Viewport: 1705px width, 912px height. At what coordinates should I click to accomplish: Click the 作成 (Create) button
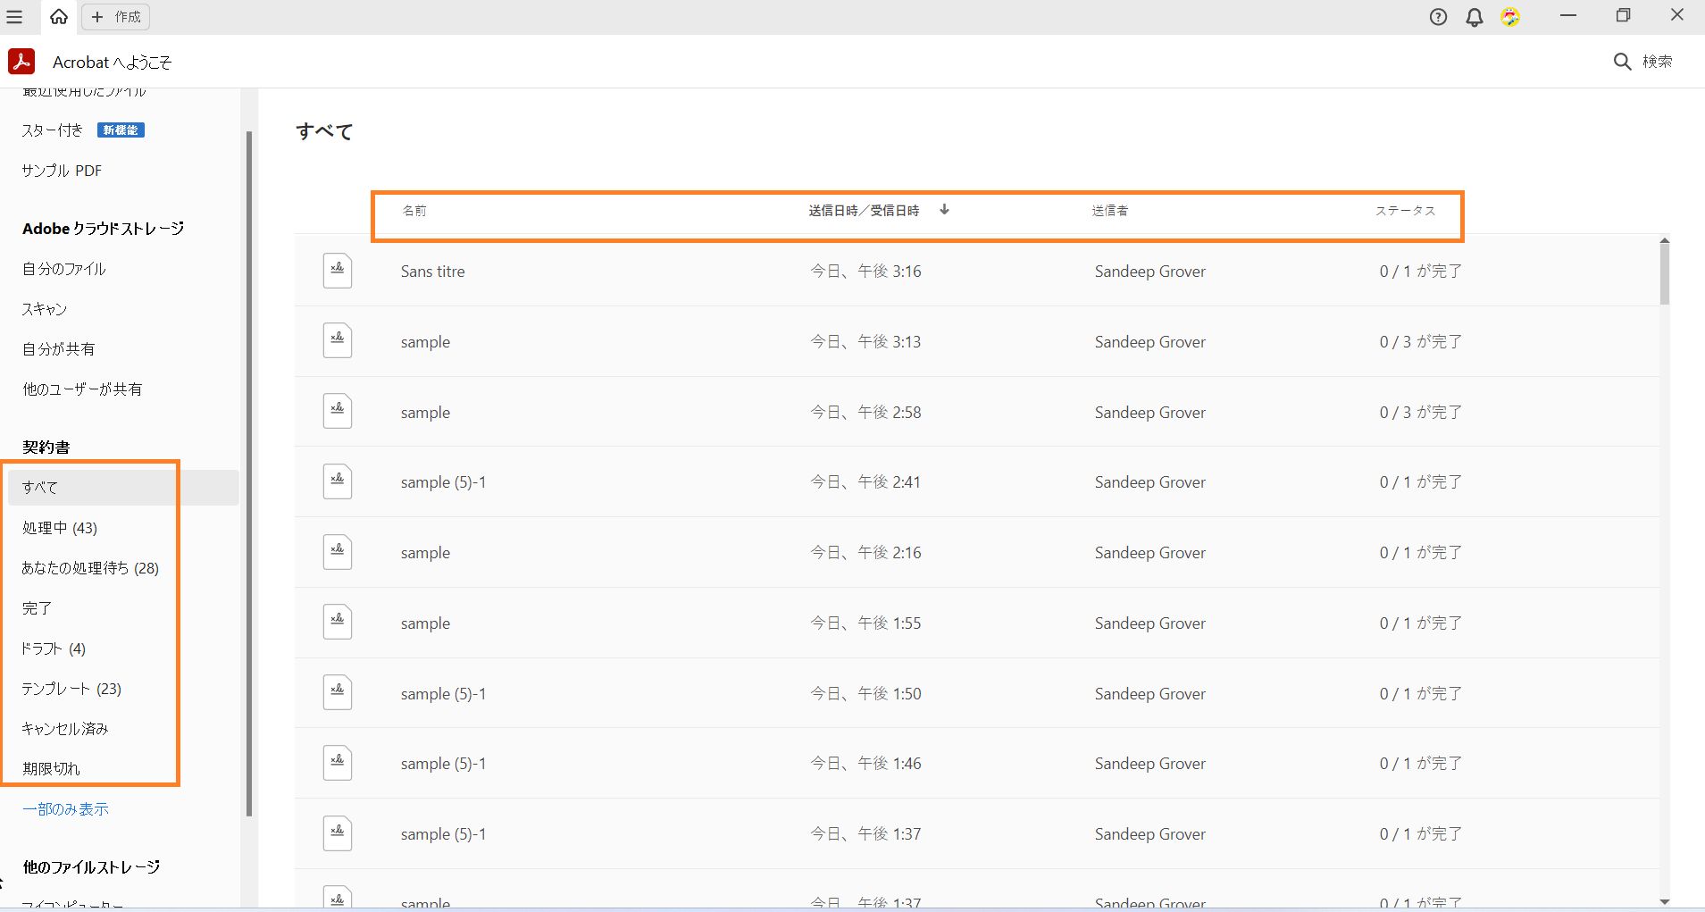click(x=116, y=17)
